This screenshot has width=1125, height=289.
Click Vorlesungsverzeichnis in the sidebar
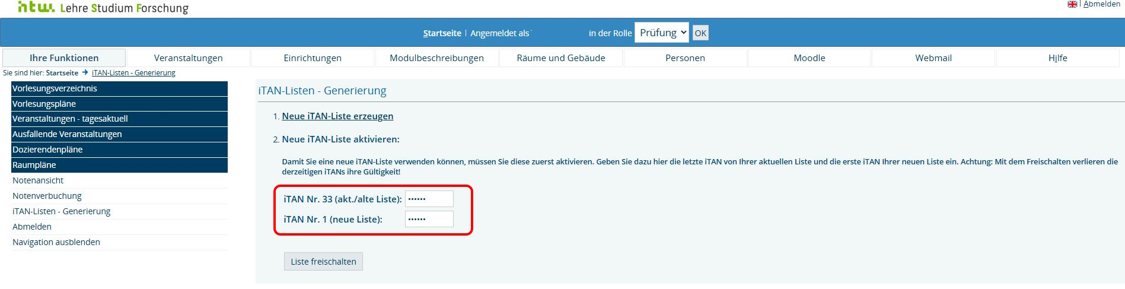point(55,88)
